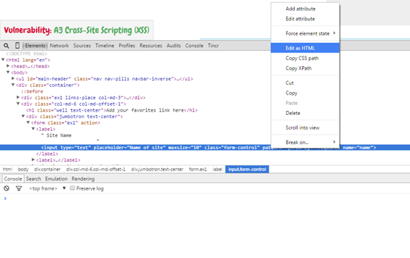Click the div.container breadcrumb
The image size is (410, 258).
click(47, 169)
